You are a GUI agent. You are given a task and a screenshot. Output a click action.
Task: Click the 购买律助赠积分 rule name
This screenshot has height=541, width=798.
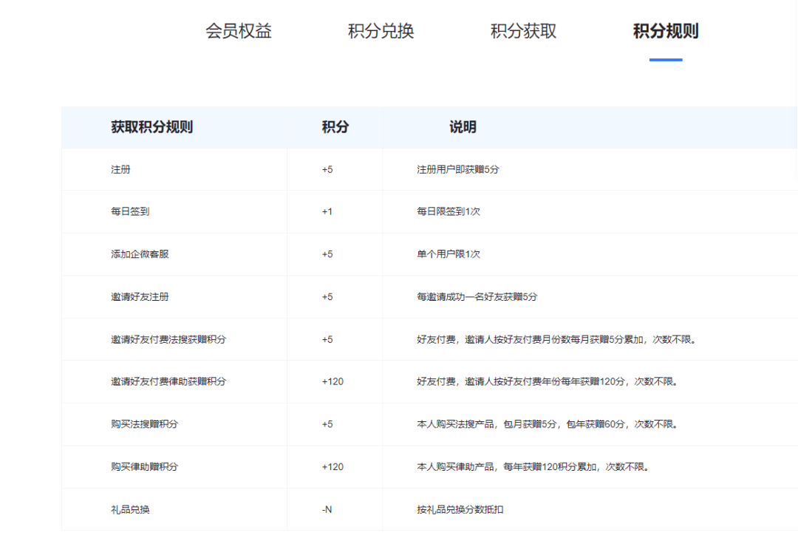[145, 466]
